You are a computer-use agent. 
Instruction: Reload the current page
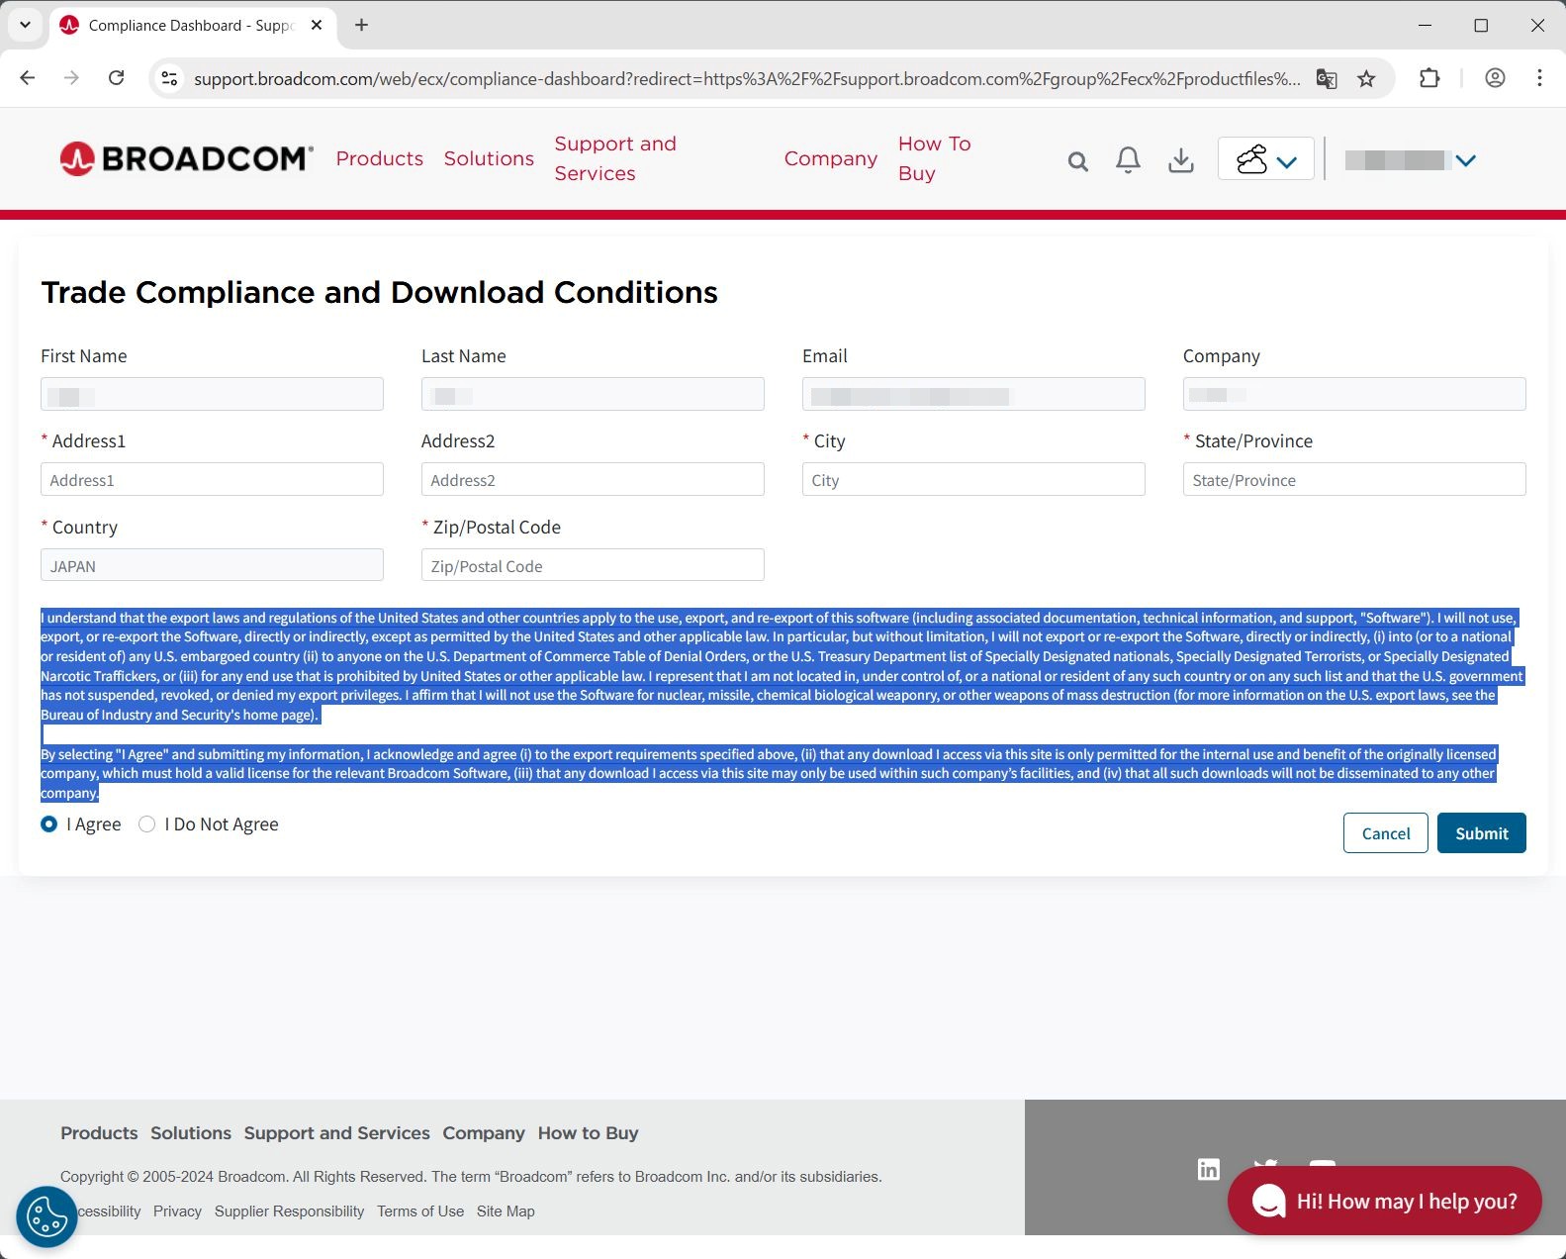116,78
